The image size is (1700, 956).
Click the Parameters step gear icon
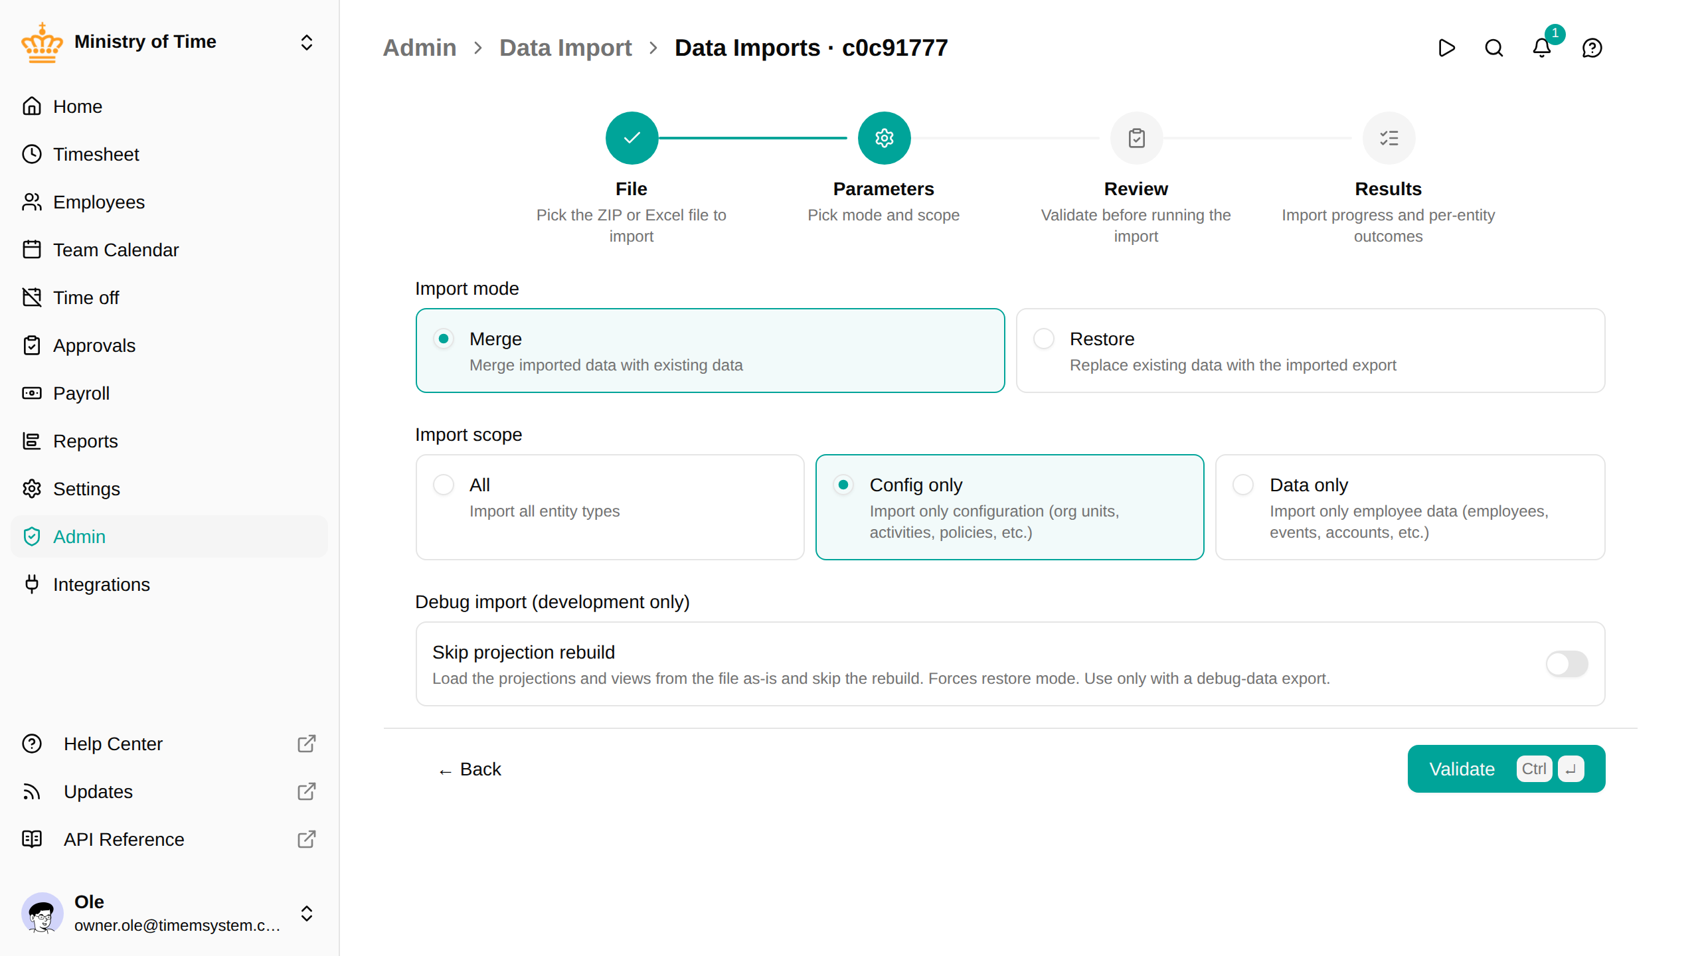pyautogui.click(x=884, y=138)
